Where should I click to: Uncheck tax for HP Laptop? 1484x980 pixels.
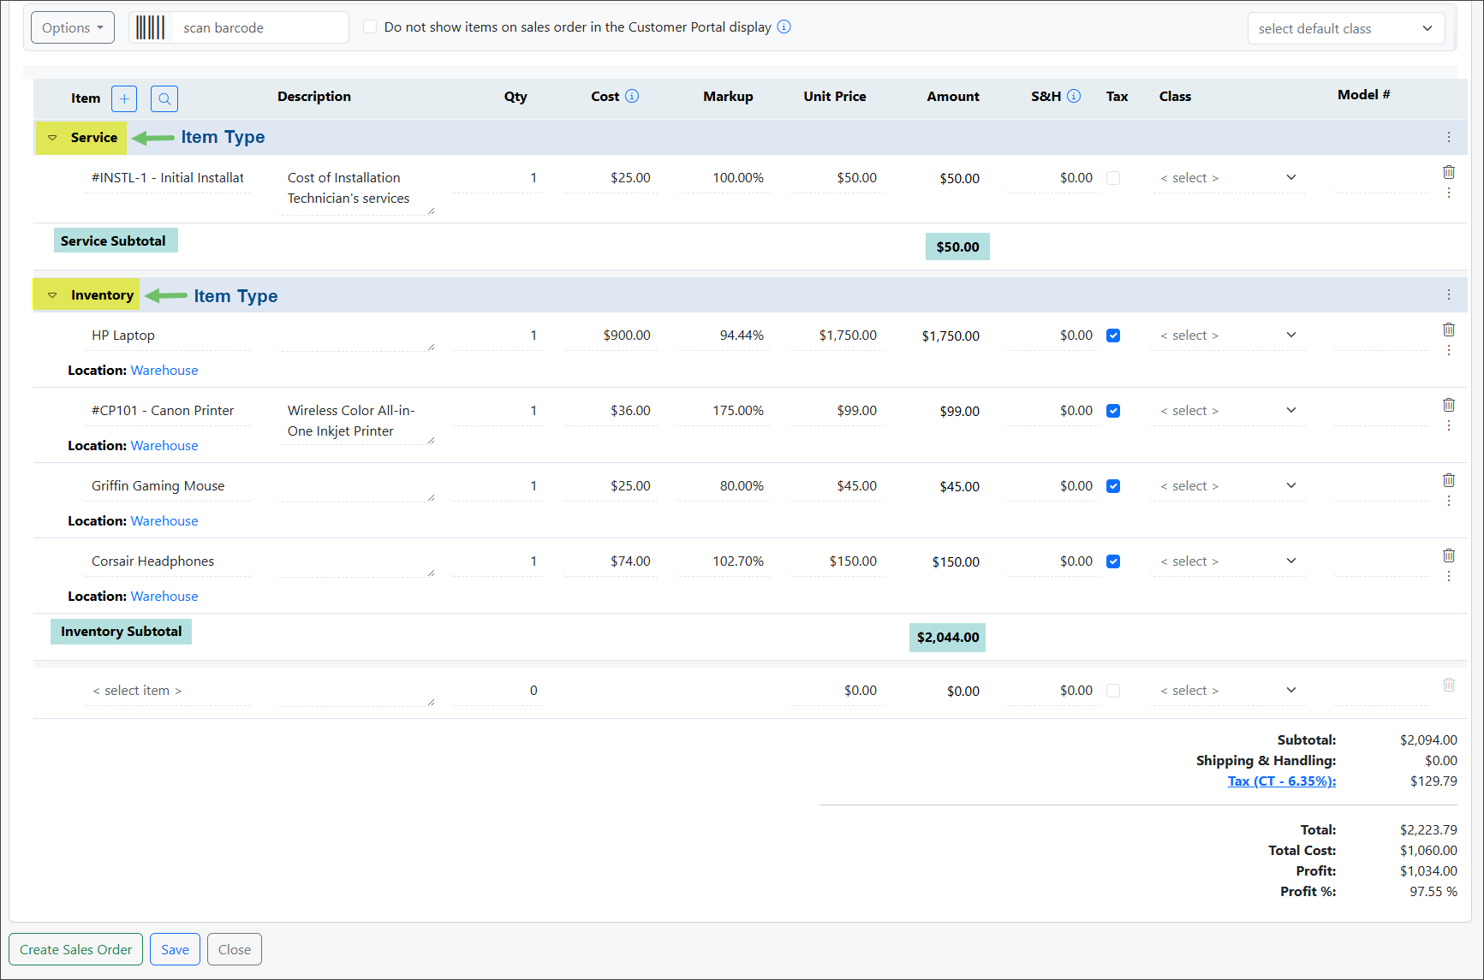click(1113, 336)
